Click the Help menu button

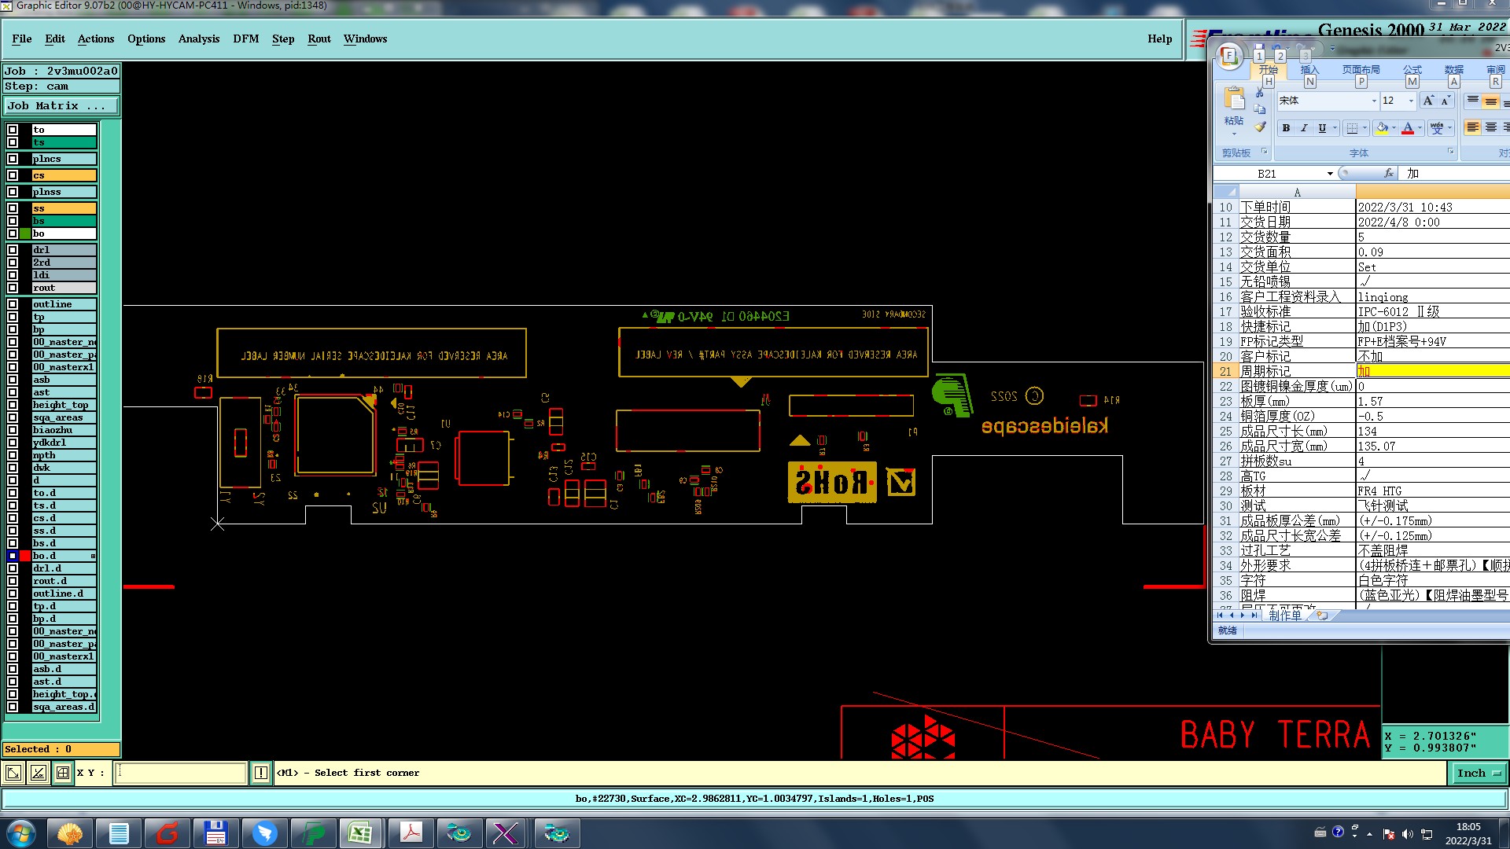pos(1159,39)
